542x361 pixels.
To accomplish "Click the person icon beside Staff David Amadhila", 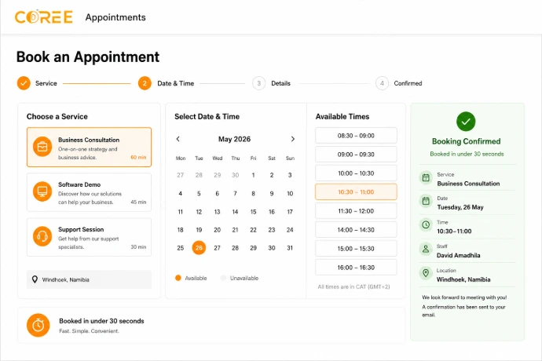I will [x=426, y=249].
